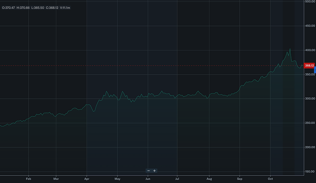Click the red 368.12 current price label
Screen dimensions: 316x183
click(x=309, y=66)
